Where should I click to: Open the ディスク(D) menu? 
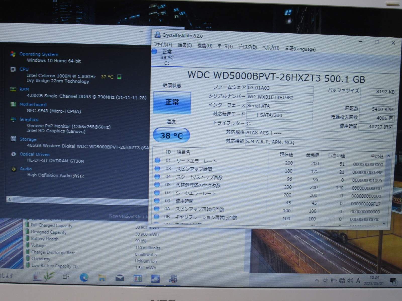coord(247,46)
